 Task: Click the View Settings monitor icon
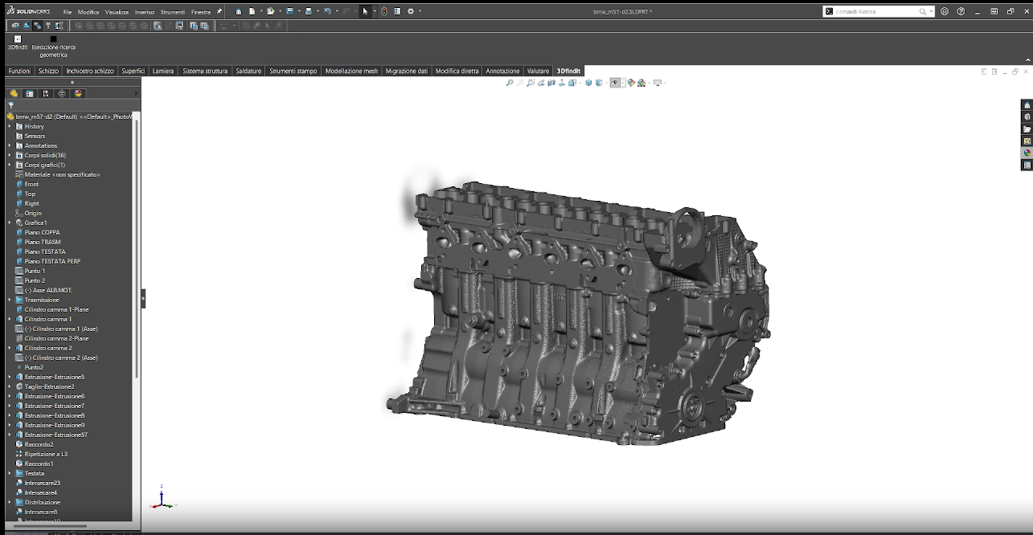click(x=658, y=83)
